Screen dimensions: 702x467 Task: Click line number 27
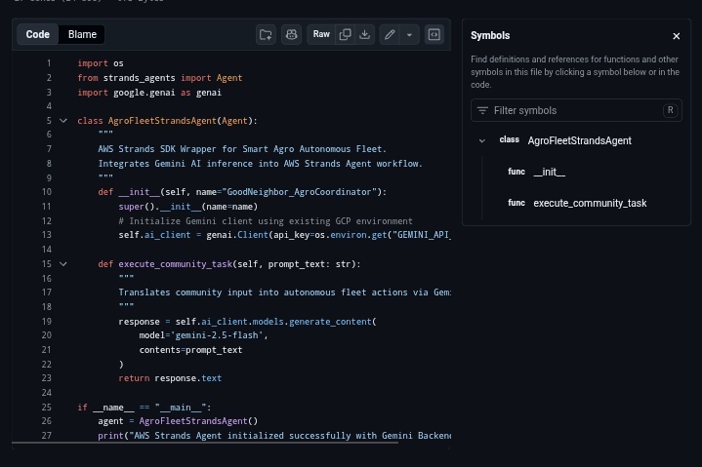[47, 436]
